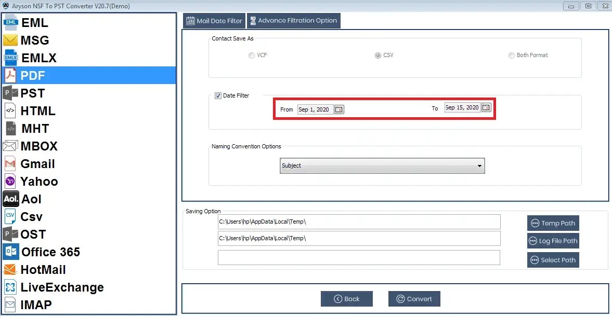The width and height of the screenshot is (612, 318).
Task: Select CSV contact format
Action: (378, 56)
